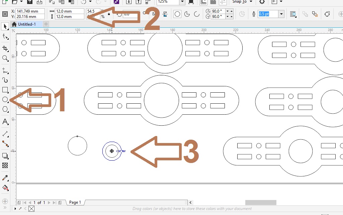The height and width of the screenshot is (215, 343).
Task: Set shape type to full Ellipse
Action: point(177,14)
